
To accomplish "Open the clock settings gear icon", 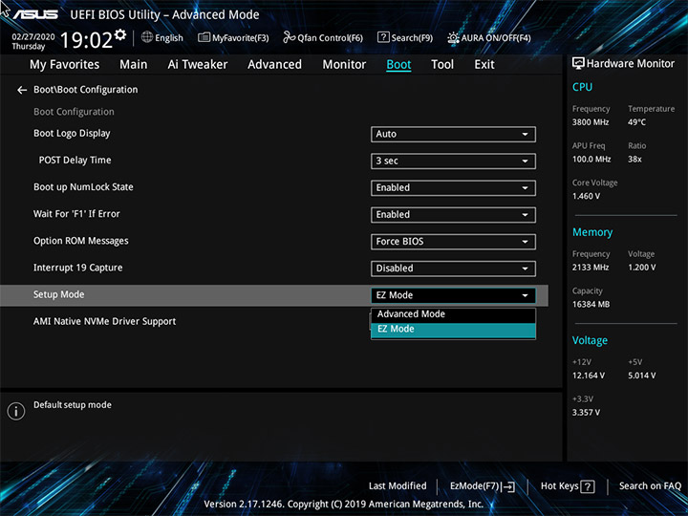I will click(120, 34).
